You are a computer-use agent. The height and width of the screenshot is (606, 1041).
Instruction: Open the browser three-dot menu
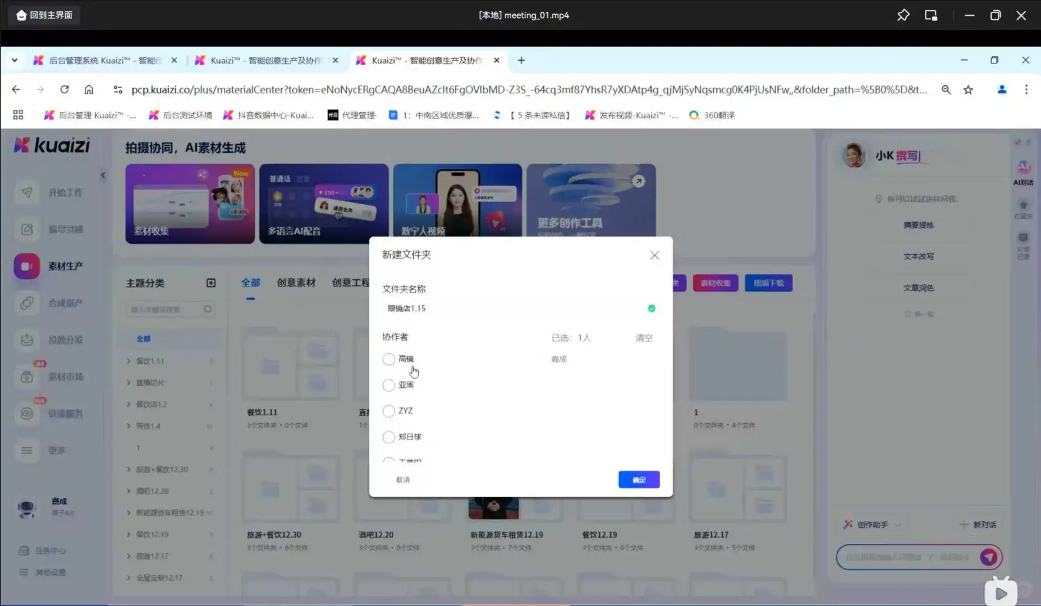tap(1026, 90)
